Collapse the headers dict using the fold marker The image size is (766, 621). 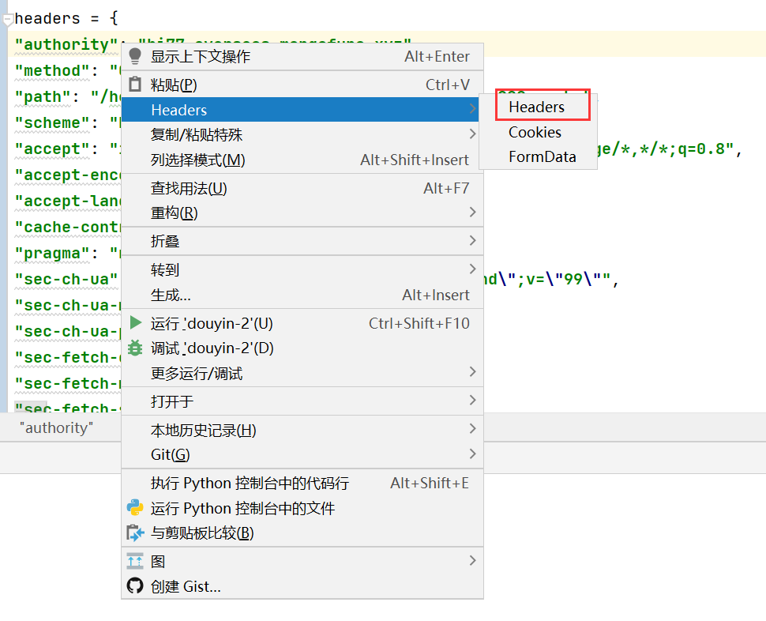click(8, 19)
